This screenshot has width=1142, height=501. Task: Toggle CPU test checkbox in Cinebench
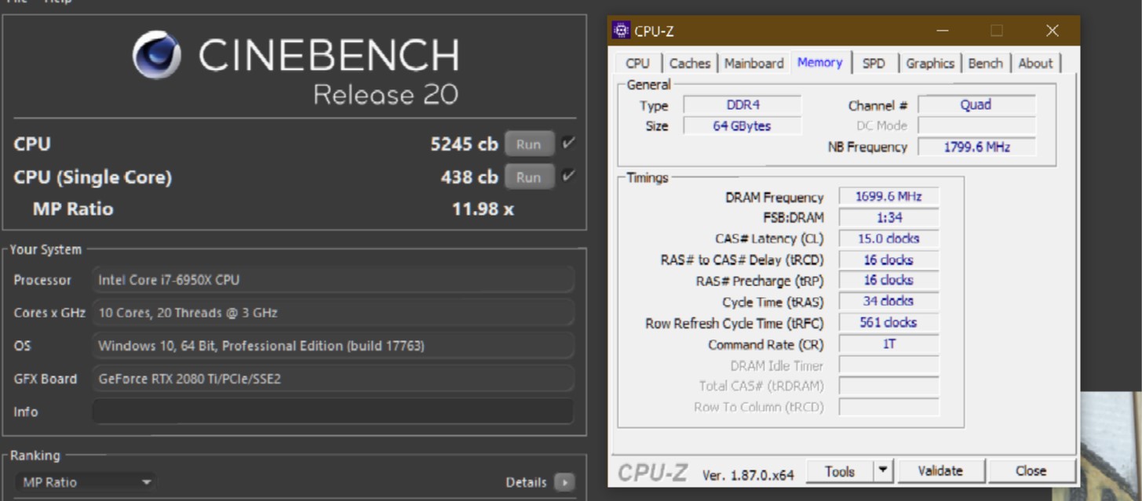[569, 143]
